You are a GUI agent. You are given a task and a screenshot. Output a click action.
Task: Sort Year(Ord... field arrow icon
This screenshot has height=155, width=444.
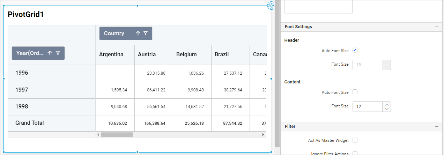click(50, 53)
